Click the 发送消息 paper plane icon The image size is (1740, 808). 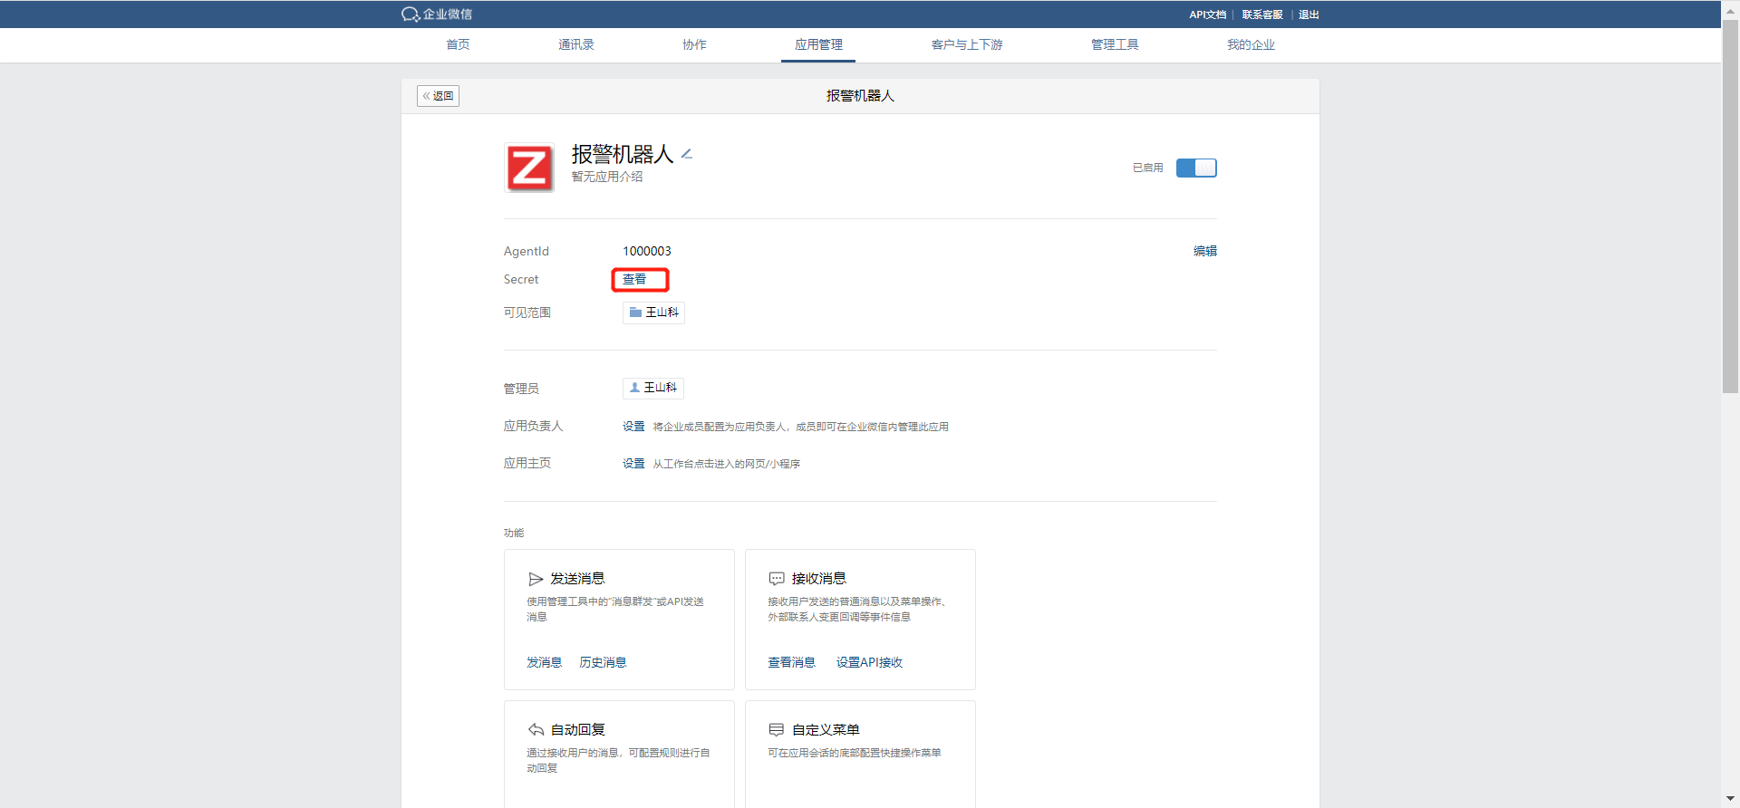536,579
